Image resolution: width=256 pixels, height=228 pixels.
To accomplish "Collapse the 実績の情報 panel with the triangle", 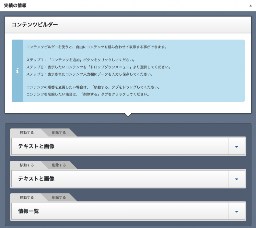I will point(250,6).
